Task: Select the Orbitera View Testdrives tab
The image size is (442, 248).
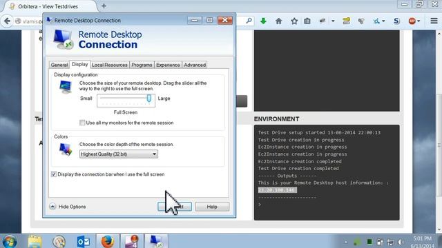Action: coord(48,6)
